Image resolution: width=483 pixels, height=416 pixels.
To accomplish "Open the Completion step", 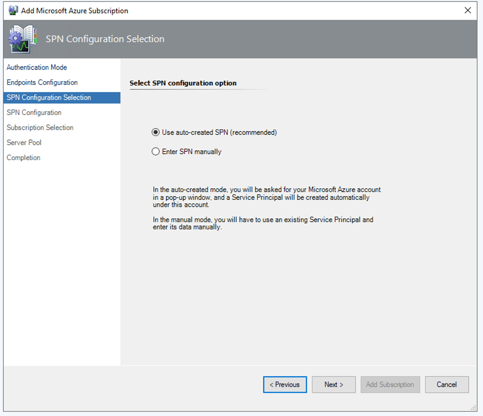I will click(x=23, y=158).
